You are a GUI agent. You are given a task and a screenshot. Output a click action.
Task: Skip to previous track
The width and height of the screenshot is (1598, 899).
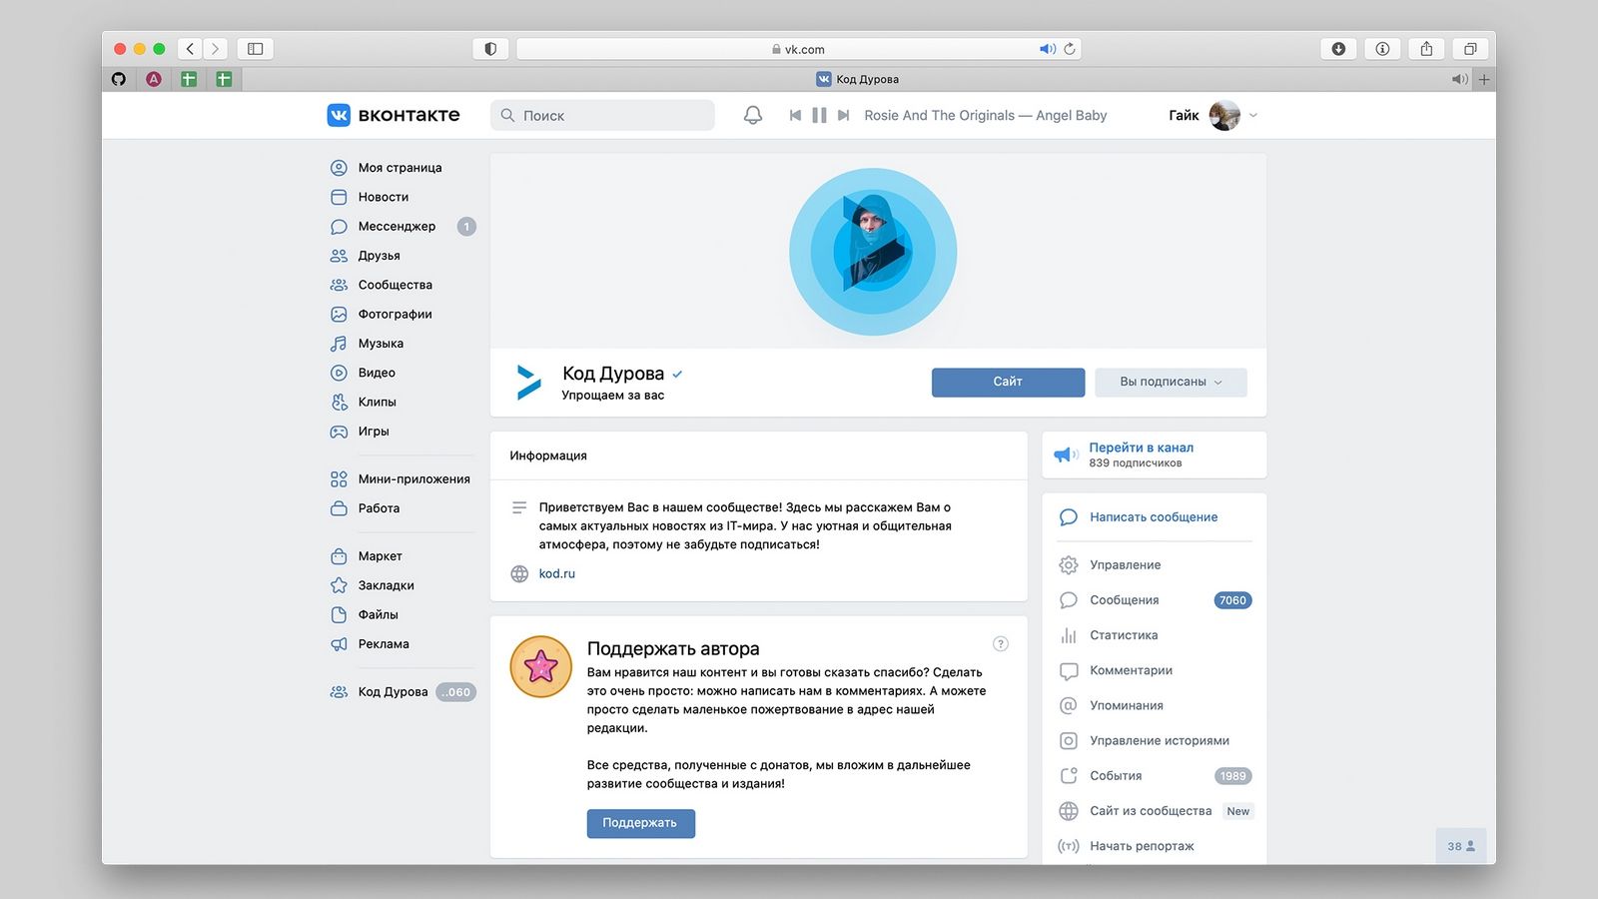coord(795,115)
